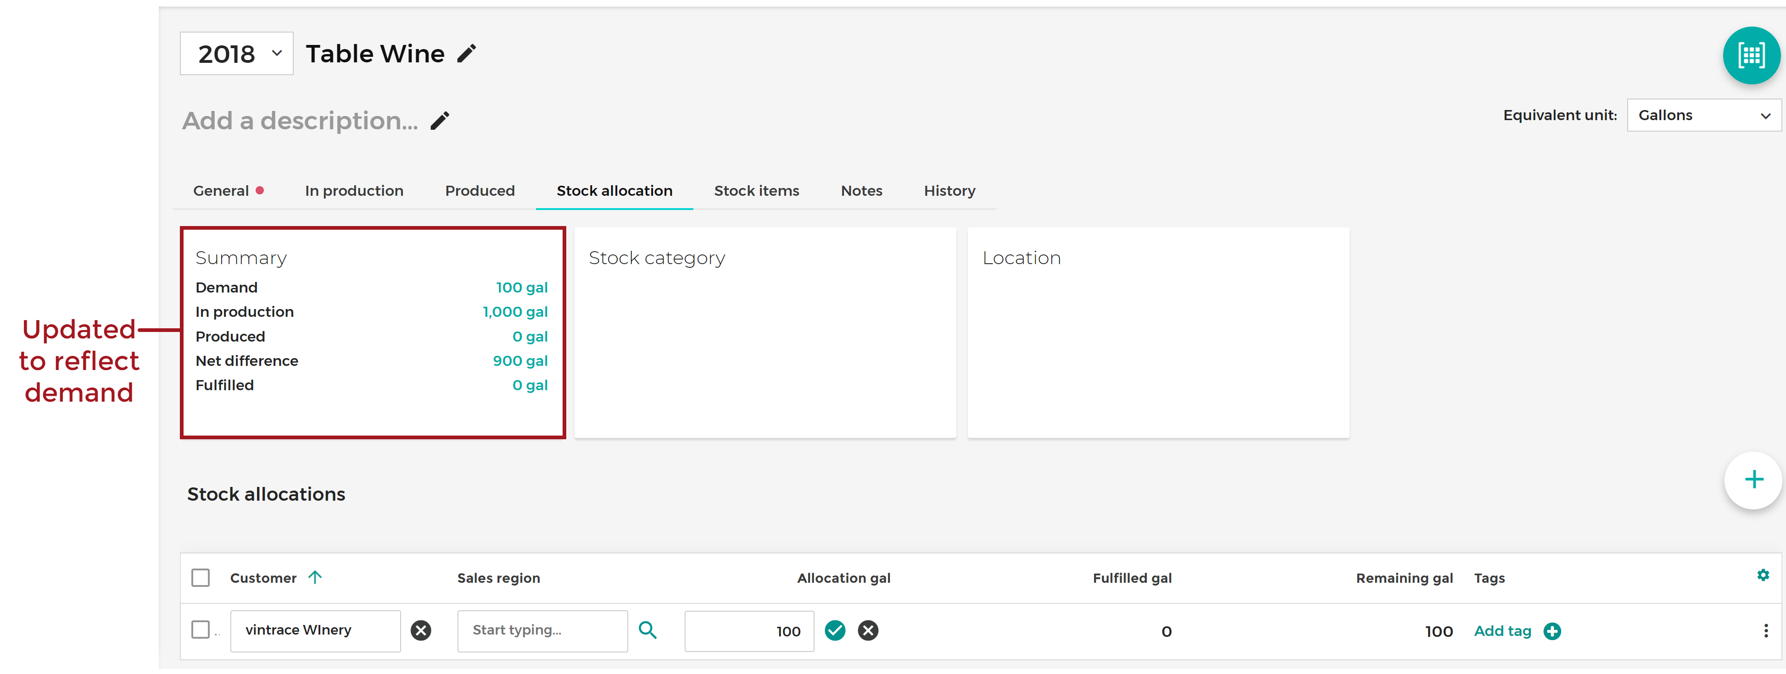Click the Customer column header
Screen dimensions: 1786x674
[x=263, y=578]
